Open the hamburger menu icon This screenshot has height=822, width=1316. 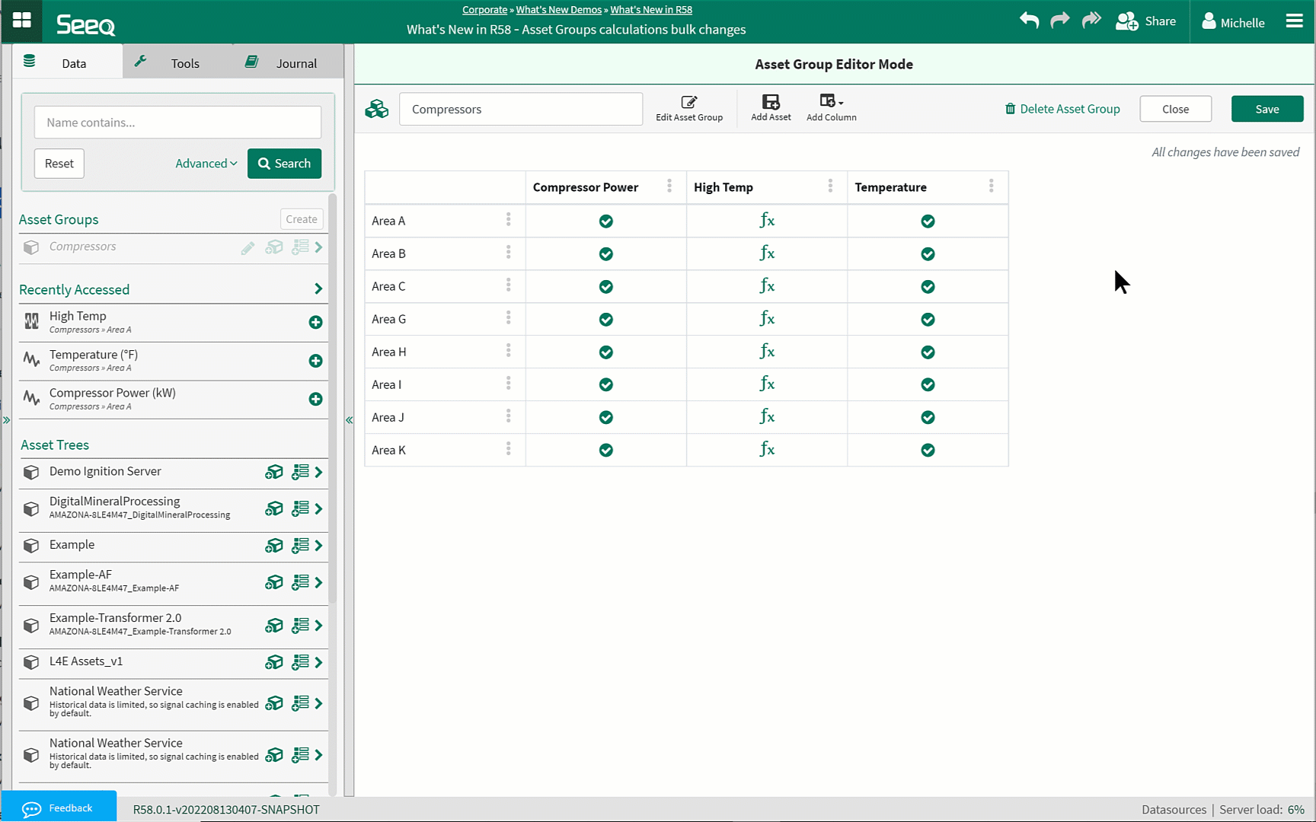click(1294, 21)
